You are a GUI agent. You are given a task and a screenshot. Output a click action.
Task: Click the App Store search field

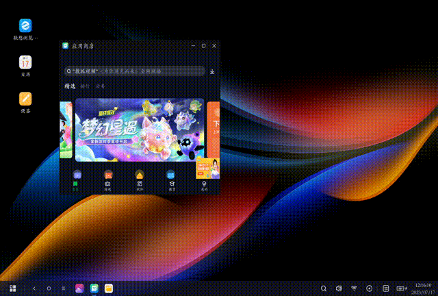(135, 71)
